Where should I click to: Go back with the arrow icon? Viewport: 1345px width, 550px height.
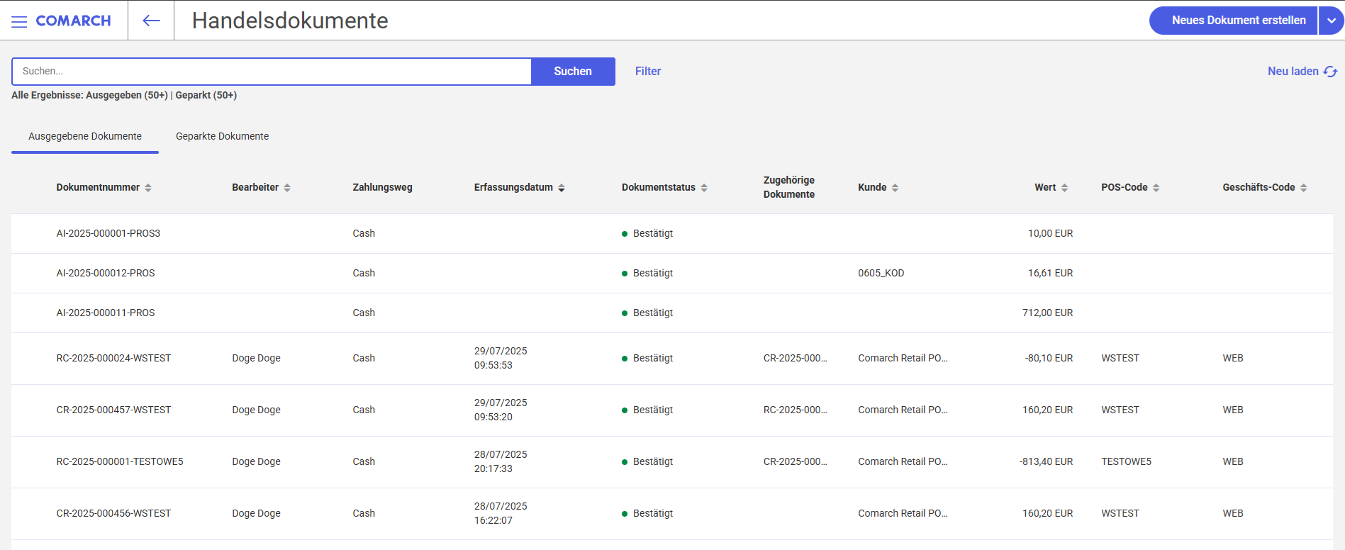point(151,21)
